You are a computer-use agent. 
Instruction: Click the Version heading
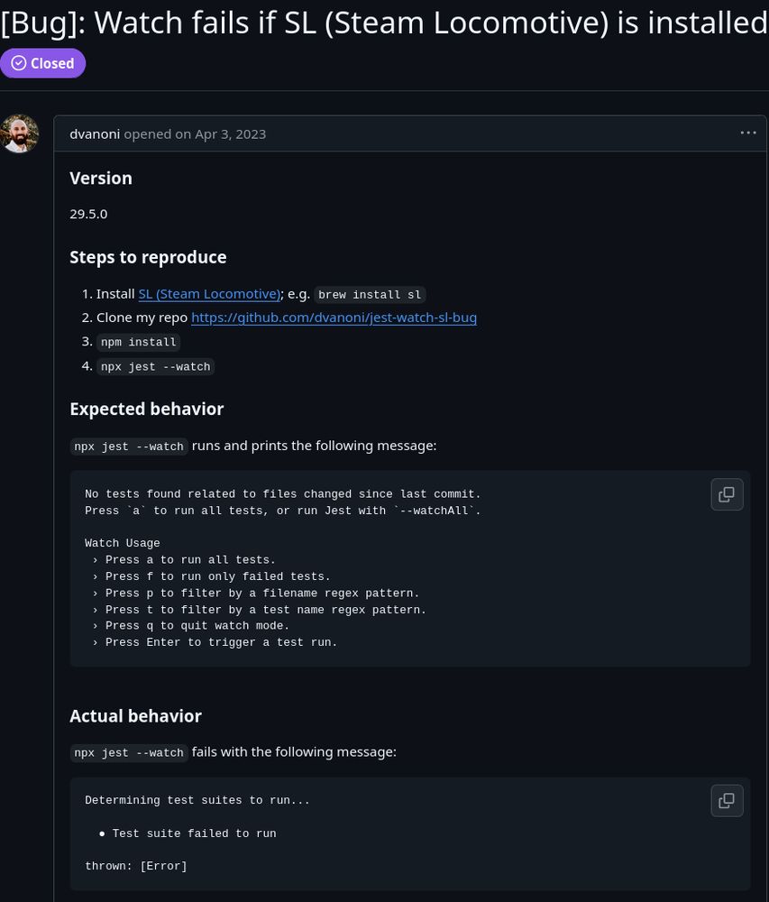pyautogui.click(x=101, y=178)
